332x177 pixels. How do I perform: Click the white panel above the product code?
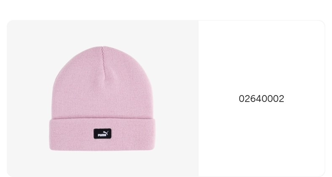click(261, 57)
